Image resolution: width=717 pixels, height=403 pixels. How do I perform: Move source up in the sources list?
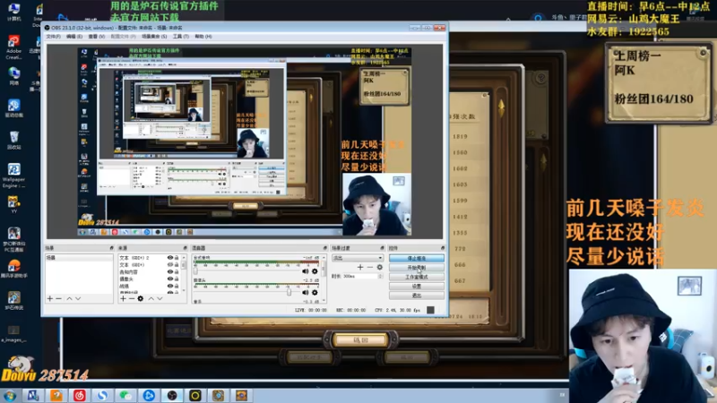(151, 298)
